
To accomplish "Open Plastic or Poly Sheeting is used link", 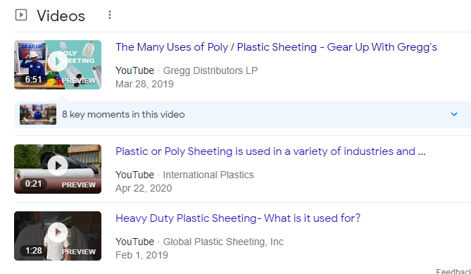I will (270, 151).
